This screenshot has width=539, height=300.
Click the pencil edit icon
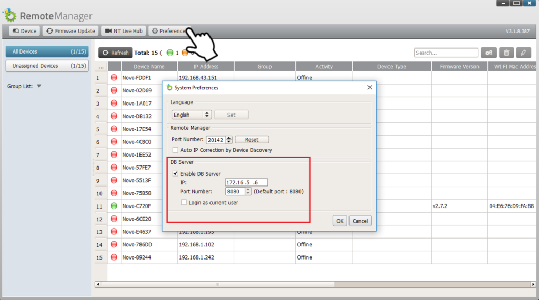pyautogui.click(x=523, y=53)
